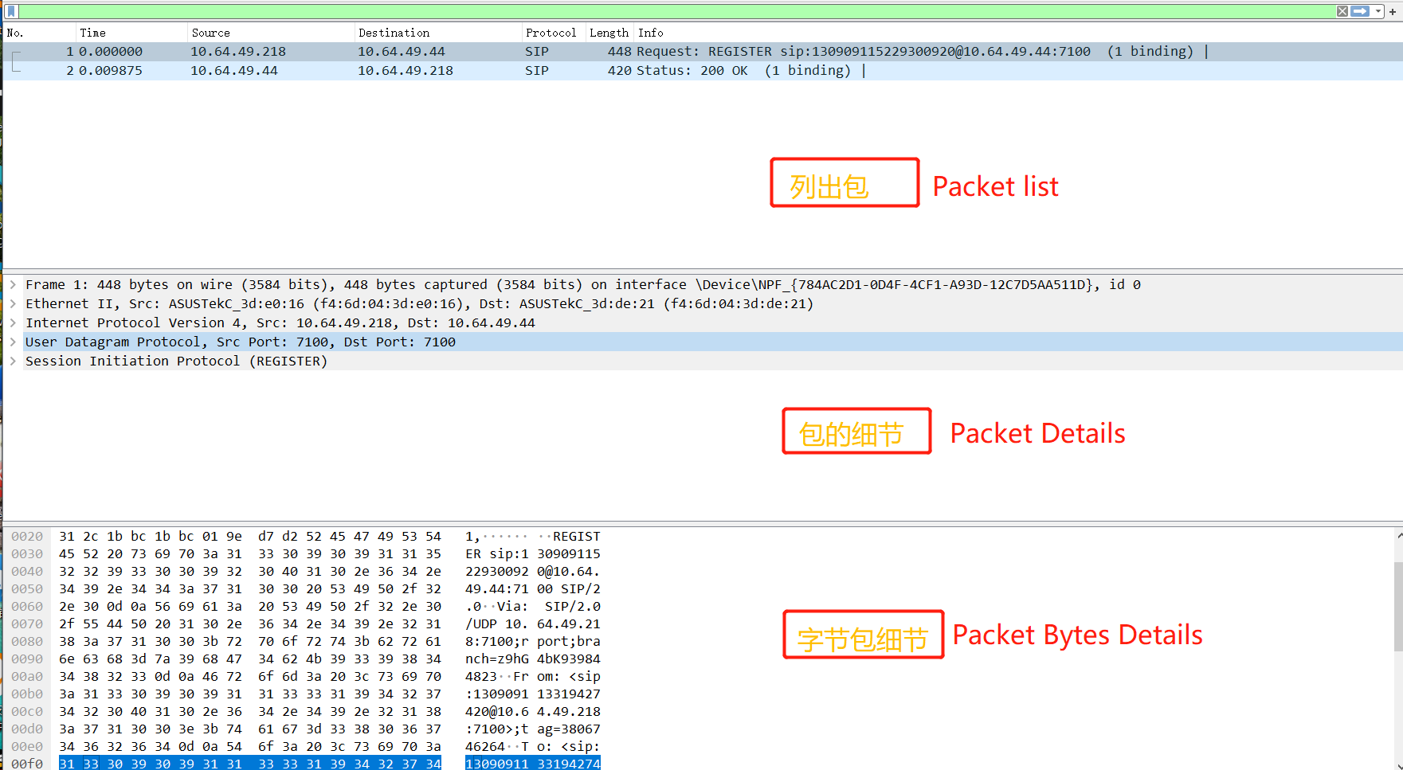Apply the display filter with the arrow button
Image resolution: width=1403 pixels, height=770 pixels.
1360,11
